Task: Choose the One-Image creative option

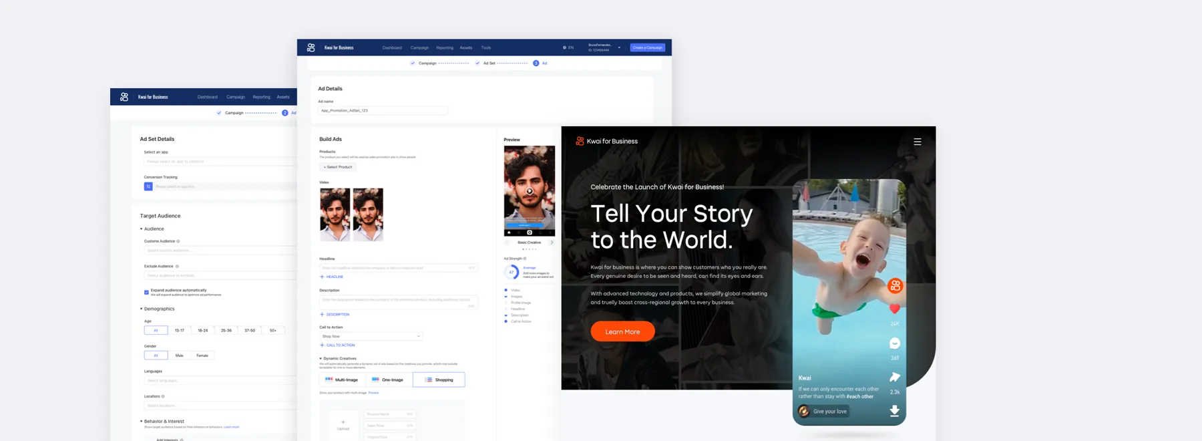Action: (389, 380)
